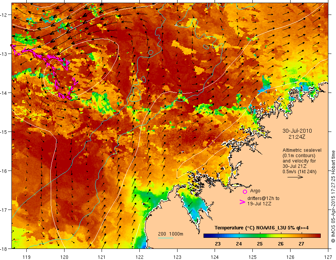Click the longitude axis label 126

click(290, 257)
